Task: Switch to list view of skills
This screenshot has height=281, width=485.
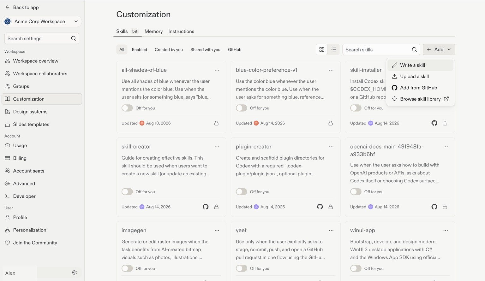Action: [333, 50]
